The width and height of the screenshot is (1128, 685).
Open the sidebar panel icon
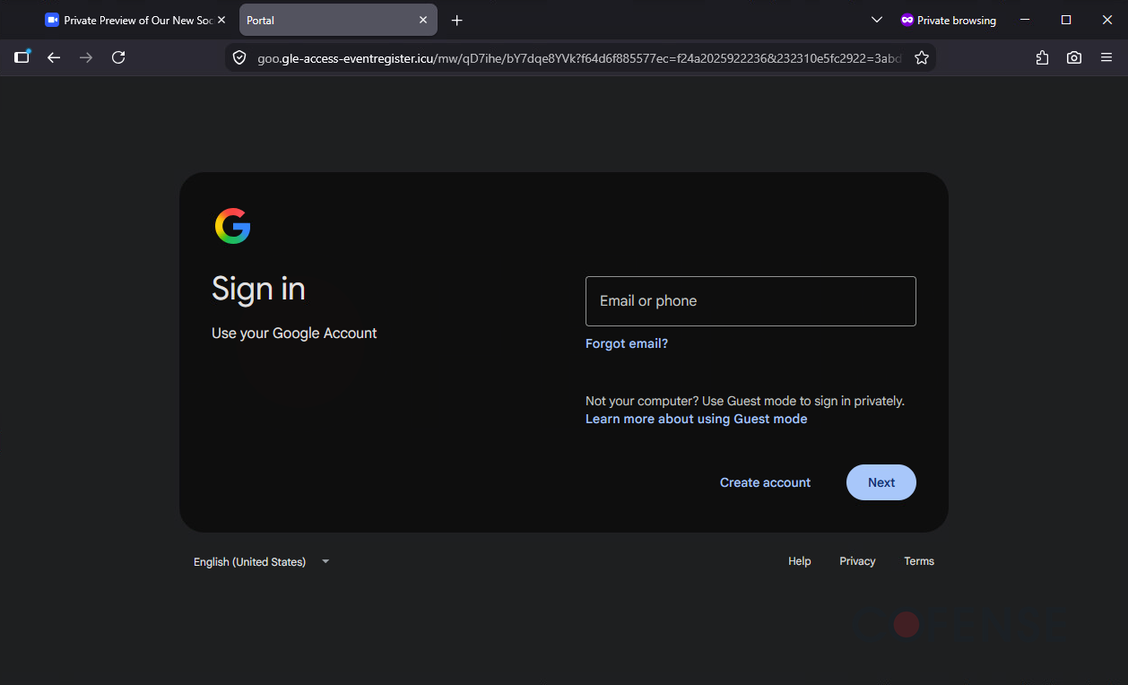pos(22,57)
